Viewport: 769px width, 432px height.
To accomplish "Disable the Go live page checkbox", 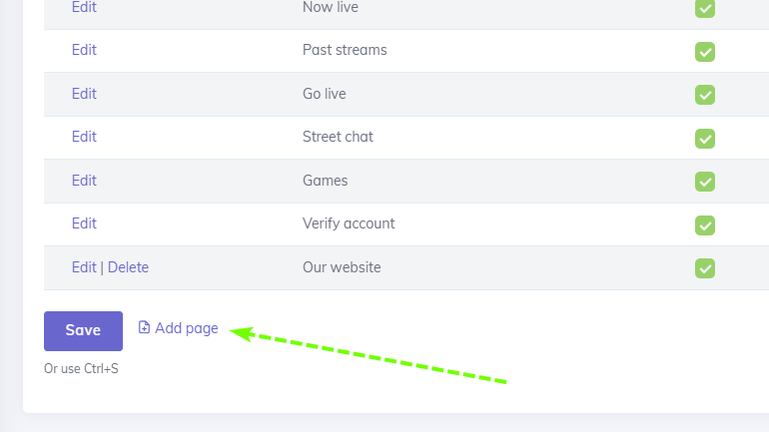I will (x=705, y=95).
